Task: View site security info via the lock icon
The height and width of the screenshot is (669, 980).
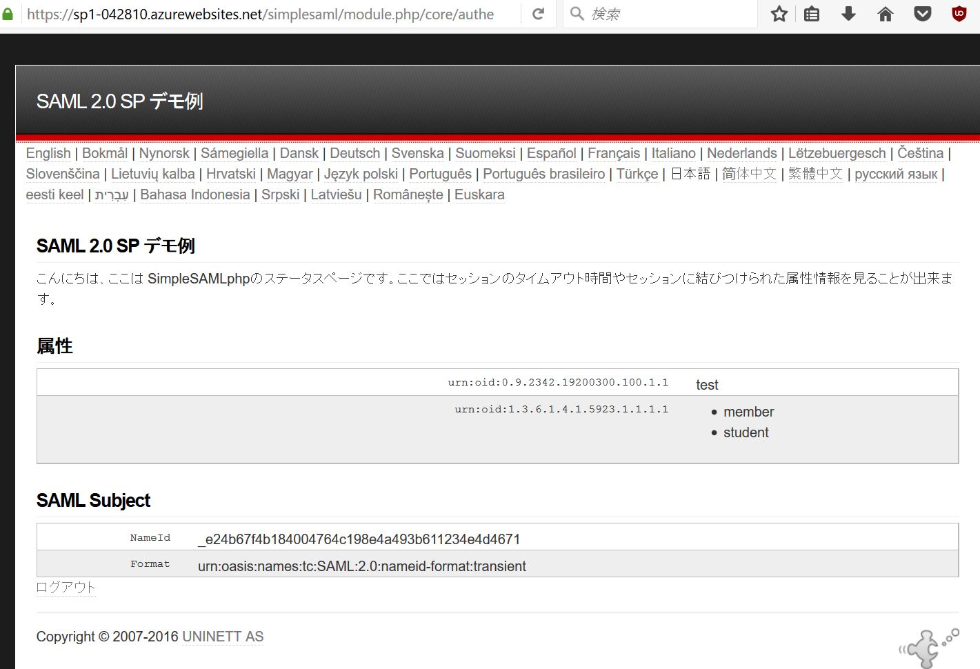Action: coord(8,13)
